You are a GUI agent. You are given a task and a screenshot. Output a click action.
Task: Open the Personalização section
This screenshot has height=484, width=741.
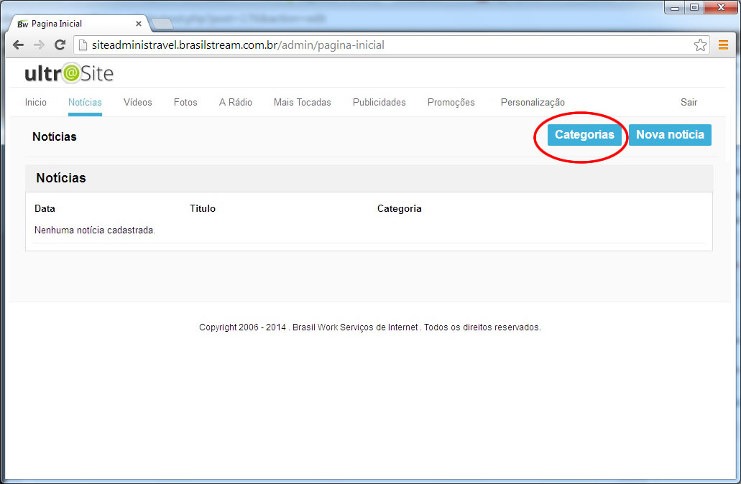(533, 103)
